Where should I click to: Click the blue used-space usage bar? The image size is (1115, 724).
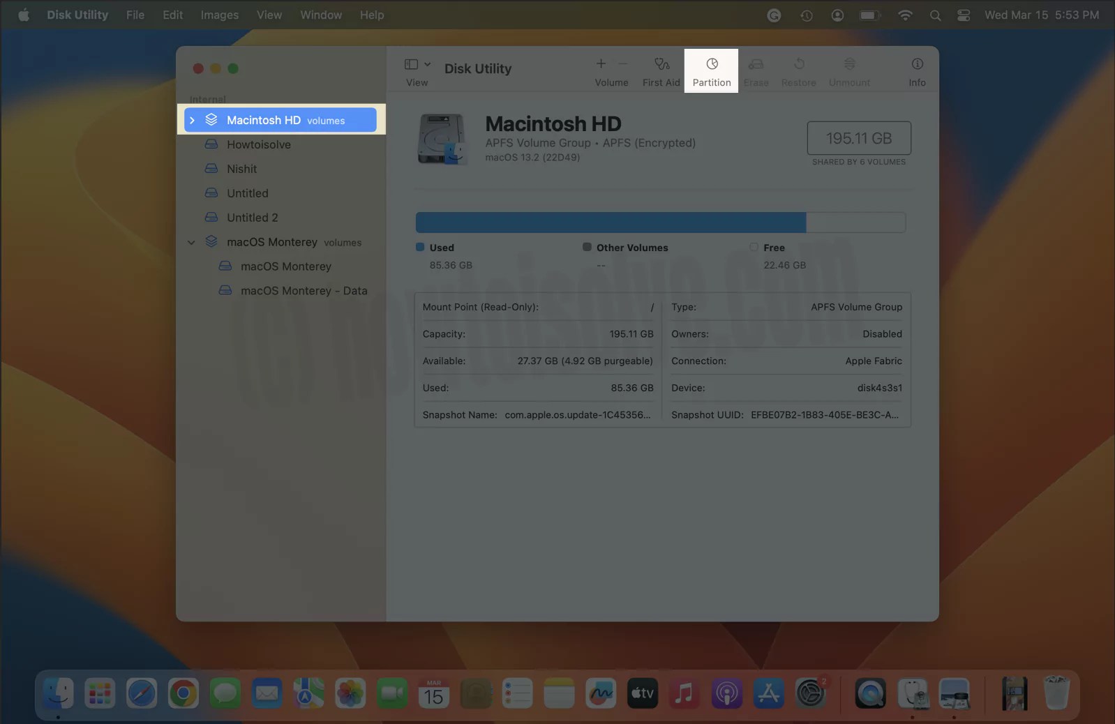[x=611, y=223]
